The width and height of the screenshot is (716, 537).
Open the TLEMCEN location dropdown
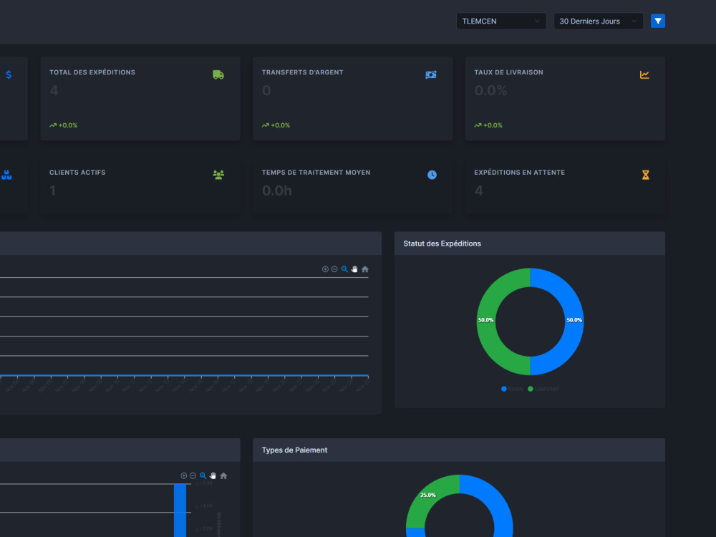(x=501, y=21)
